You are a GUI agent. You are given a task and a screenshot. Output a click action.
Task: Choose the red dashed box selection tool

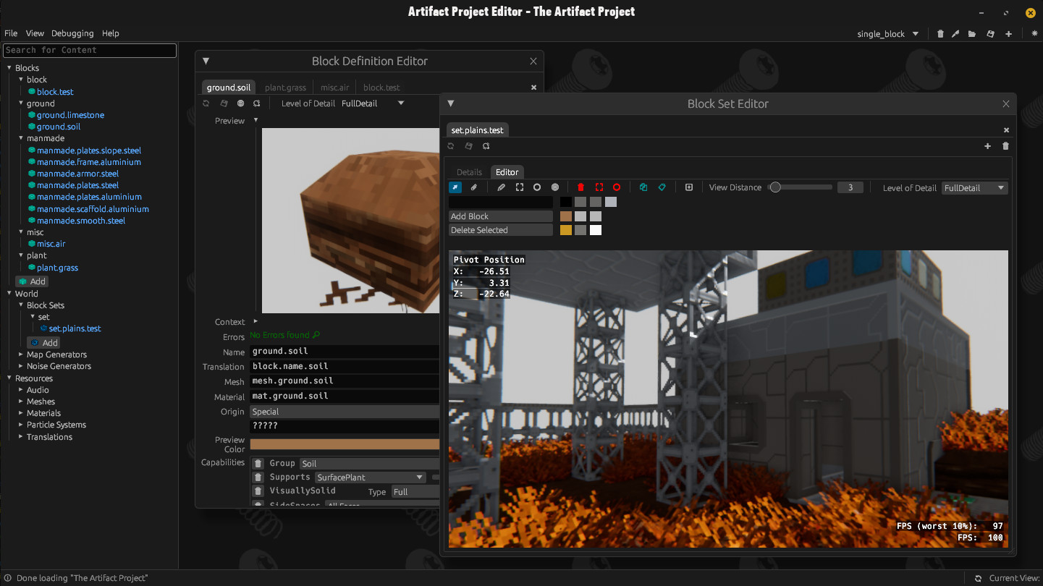(x=599, y=187)
